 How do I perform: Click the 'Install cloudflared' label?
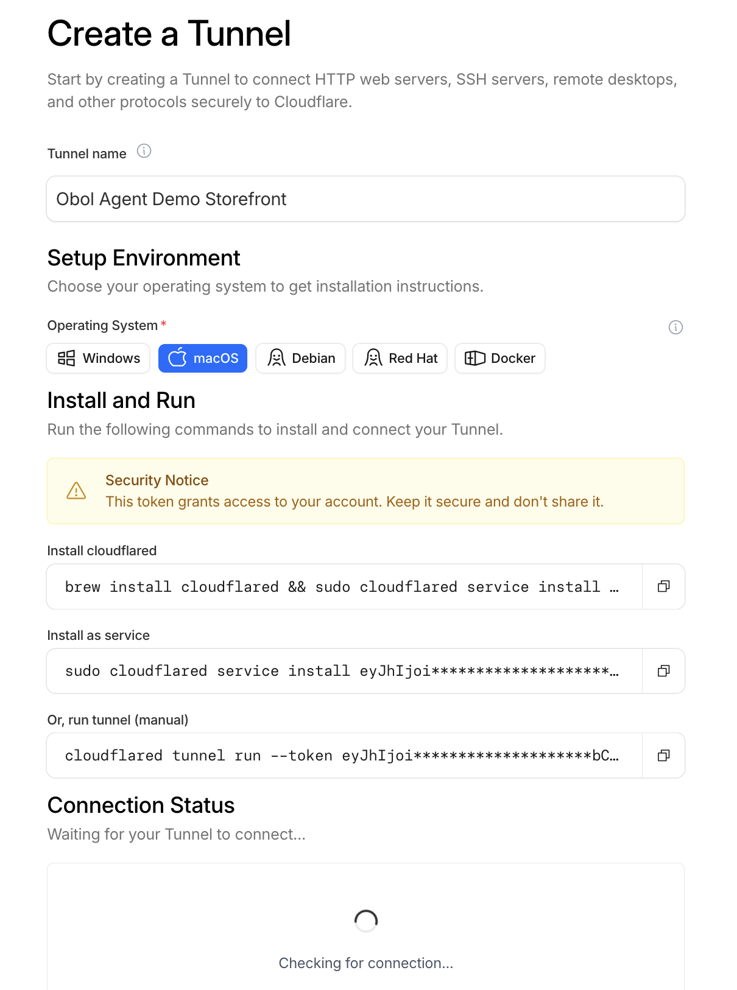[102, 551]
